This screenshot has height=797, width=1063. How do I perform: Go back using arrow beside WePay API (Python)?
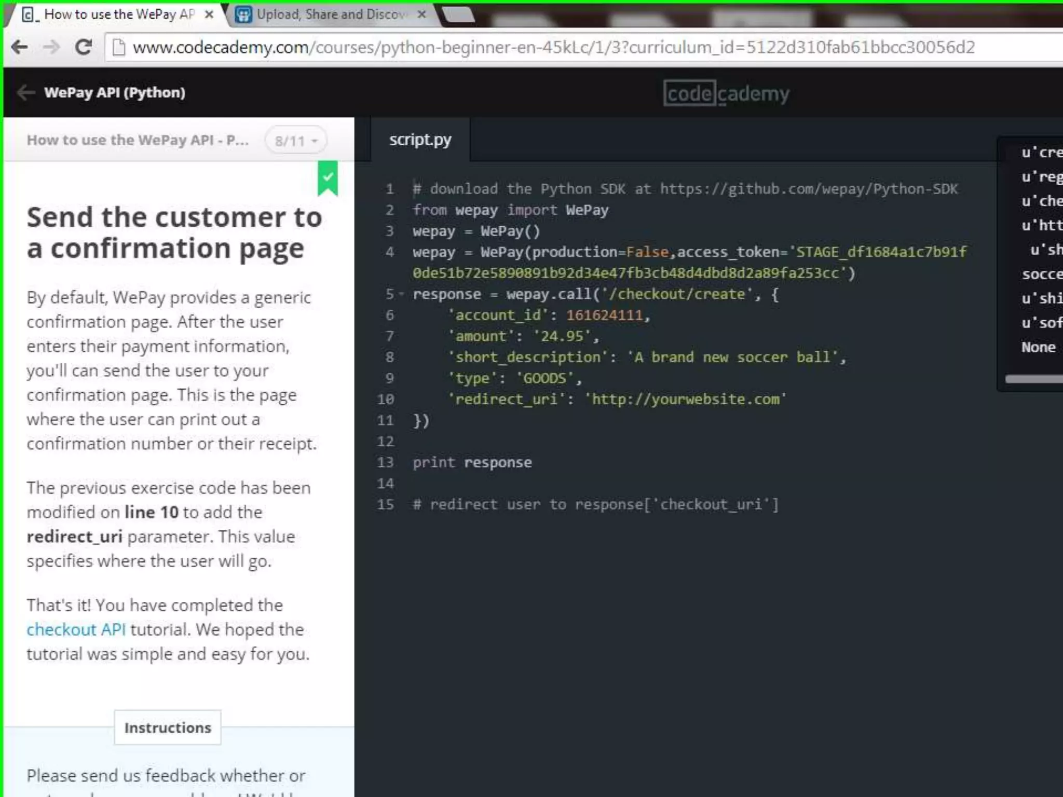click(x=26, y=93)
